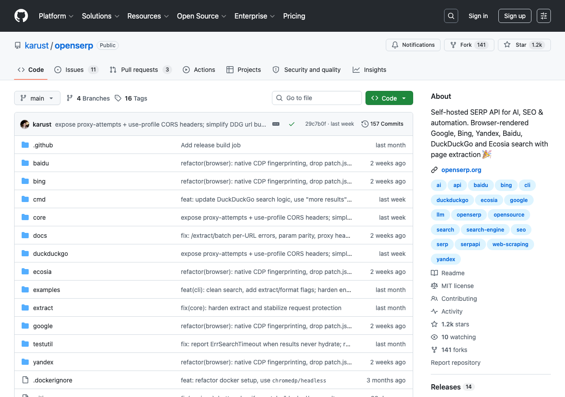Click the Notifications button
Screen dimensions: 565x397
pyautogui.click(x=413, y=45)
